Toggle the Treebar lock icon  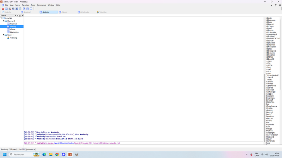click(20, 15)
